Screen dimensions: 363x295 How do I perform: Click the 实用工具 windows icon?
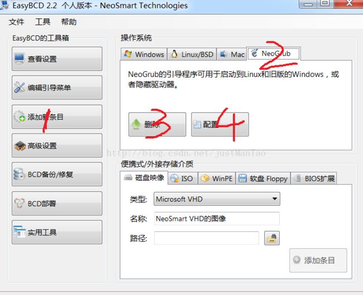[19, 232]
